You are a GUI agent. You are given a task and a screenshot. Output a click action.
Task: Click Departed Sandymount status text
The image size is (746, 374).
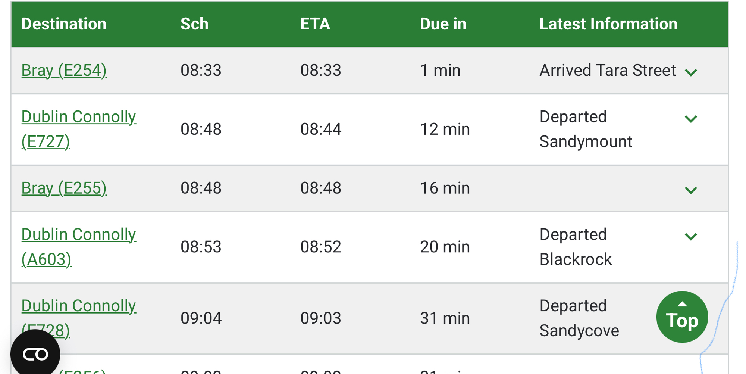pos(586,129)
